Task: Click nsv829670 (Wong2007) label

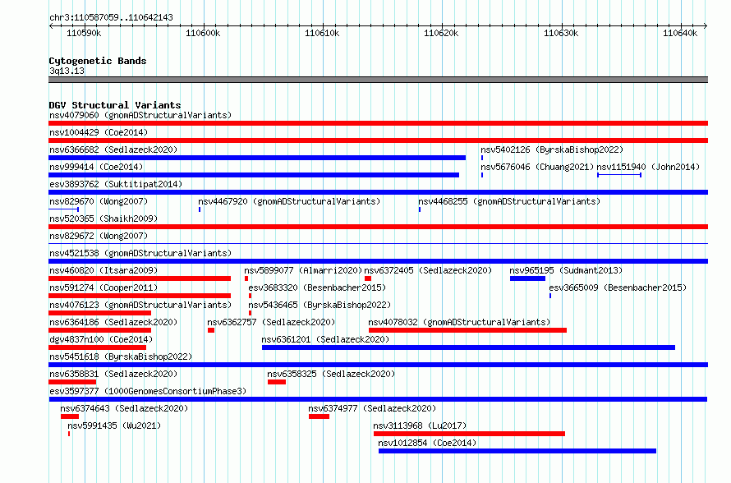Action: click(99, 201)
